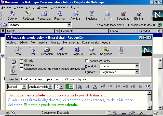Screen dimensions: 163x116
Task: Open the Inbox folder dropdown
Action: click(69, 25)
